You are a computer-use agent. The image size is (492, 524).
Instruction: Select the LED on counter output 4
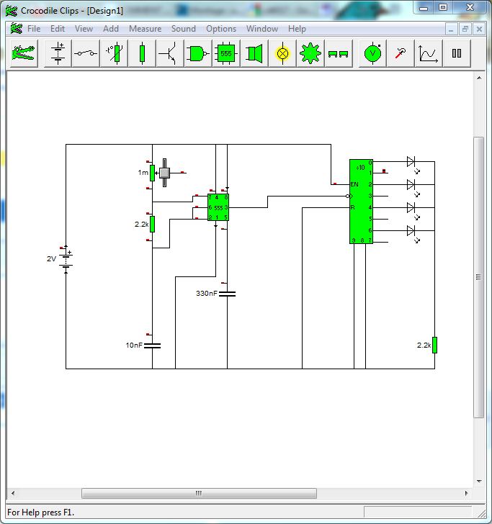[411, 207]
